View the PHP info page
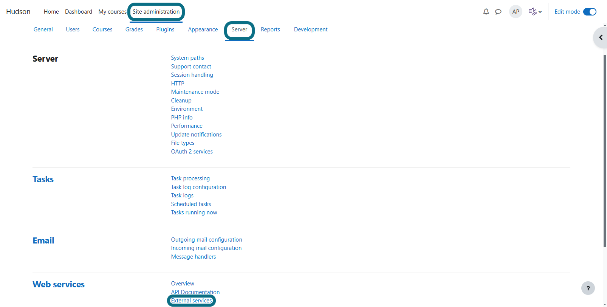This screenshot has width=607, height=307. click(182, 118)
